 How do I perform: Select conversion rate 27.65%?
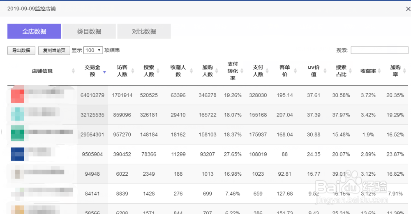233,154
